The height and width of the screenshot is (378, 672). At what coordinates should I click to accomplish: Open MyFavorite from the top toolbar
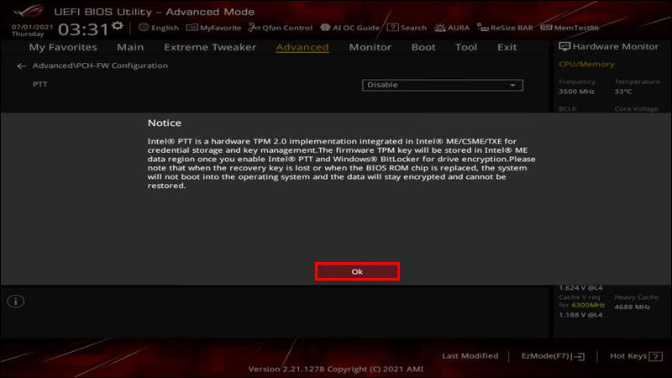pyautogui.click(x=214, y=28)
